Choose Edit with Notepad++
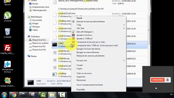Screen dimensions: 174x98 tap(85, 32)
